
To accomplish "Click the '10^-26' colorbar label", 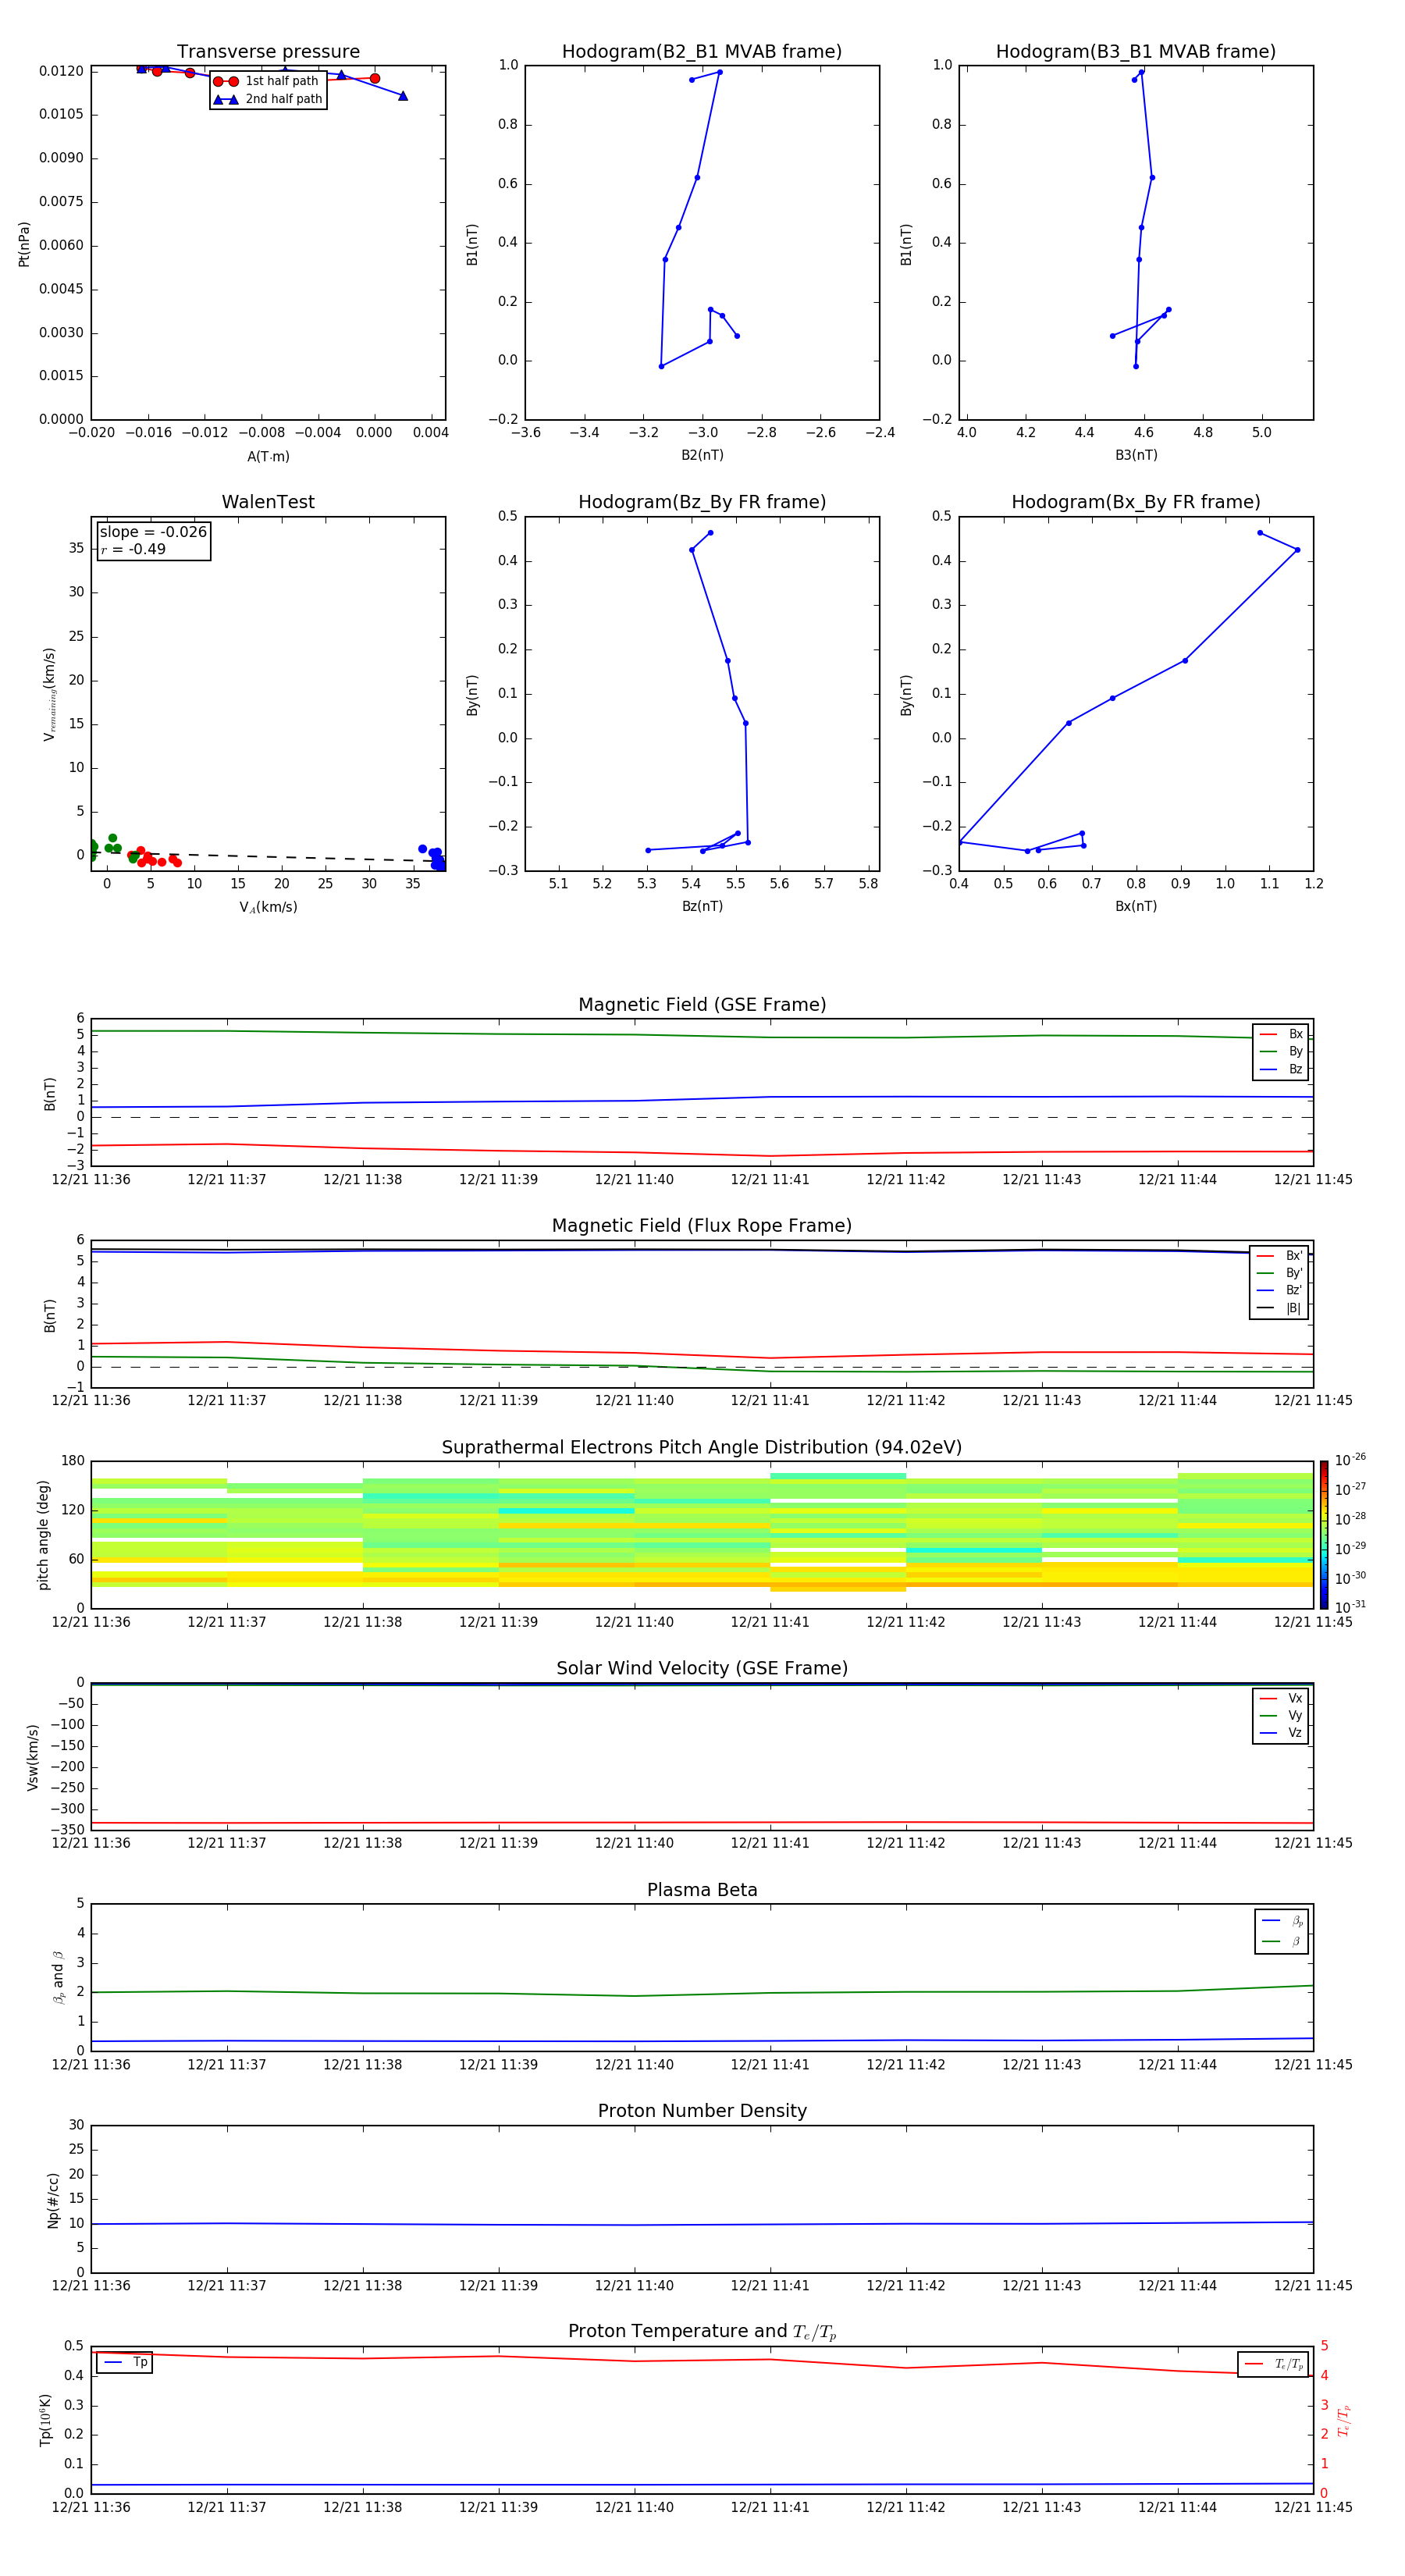I will click(x=1350, y=1460).
